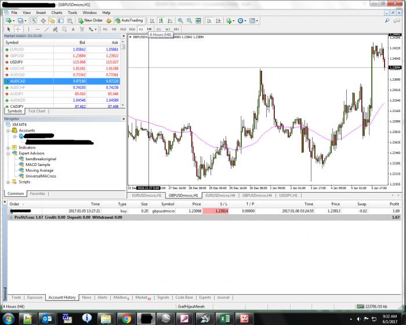Tile windows using the grid icon

198,20
